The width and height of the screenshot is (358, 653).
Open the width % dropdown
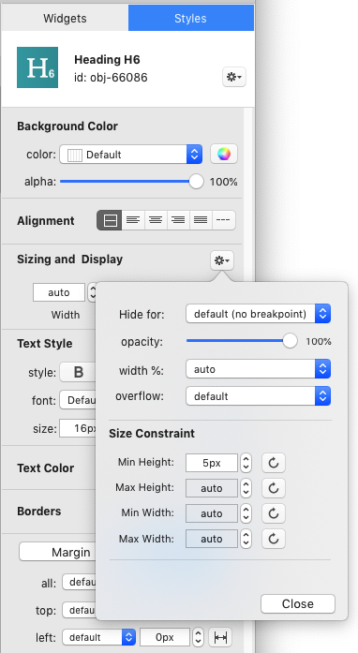[x=258, y=369]
